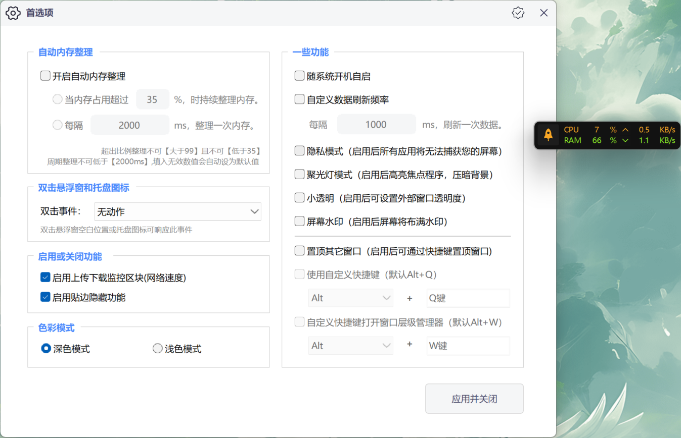Image resolution: width=681 pixels, height=438 pixels.
Task: Click the Q键 shortcut key field
Action: point(468,298)
